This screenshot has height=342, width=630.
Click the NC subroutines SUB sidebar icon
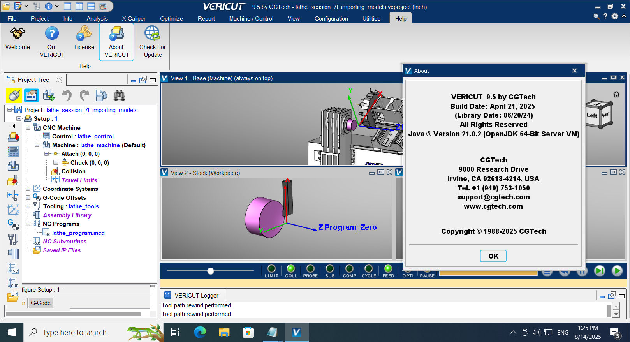click(x=13, y=282)
